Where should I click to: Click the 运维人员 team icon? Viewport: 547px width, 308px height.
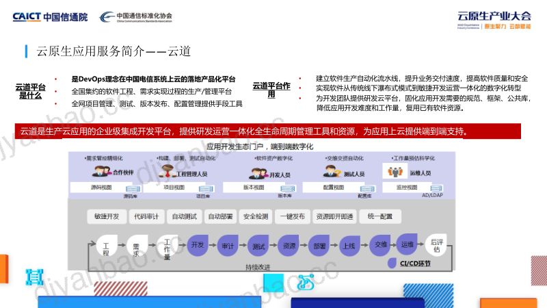[x=395, y=171]
